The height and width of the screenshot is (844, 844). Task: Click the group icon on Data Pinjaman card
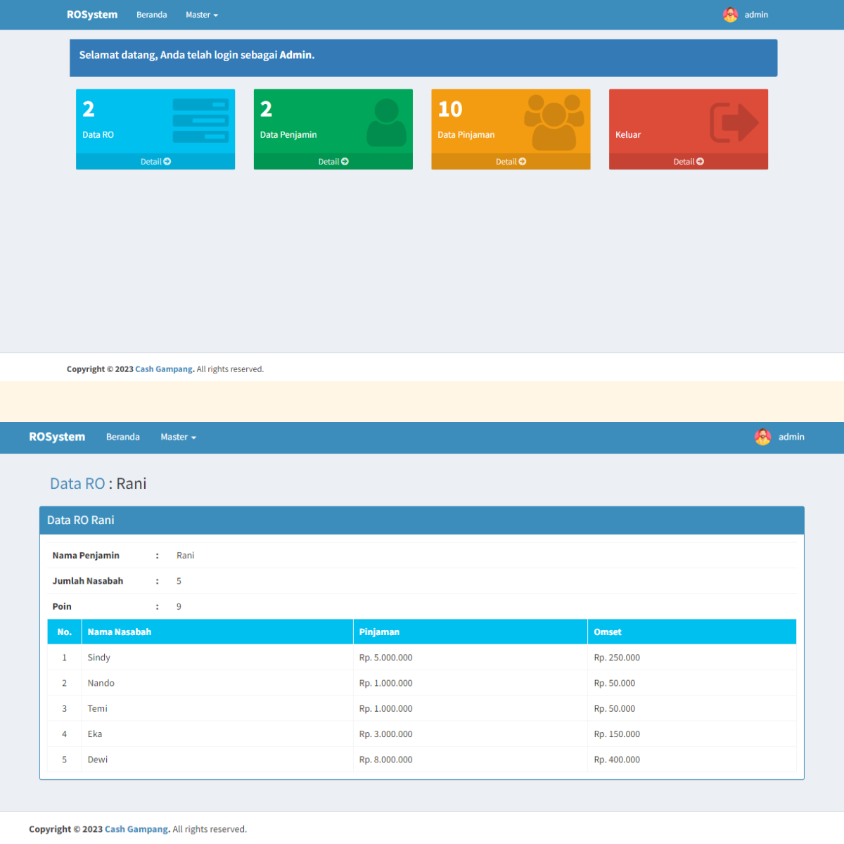[x=554, y=122]
